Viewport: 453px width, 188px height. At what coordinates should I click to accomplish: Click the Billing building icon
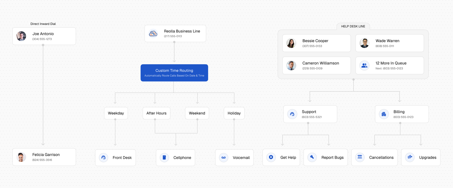[x=384, y=114]
